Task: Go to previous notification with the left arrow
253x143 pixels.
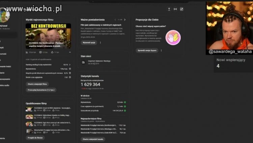Action: [115, 20]
